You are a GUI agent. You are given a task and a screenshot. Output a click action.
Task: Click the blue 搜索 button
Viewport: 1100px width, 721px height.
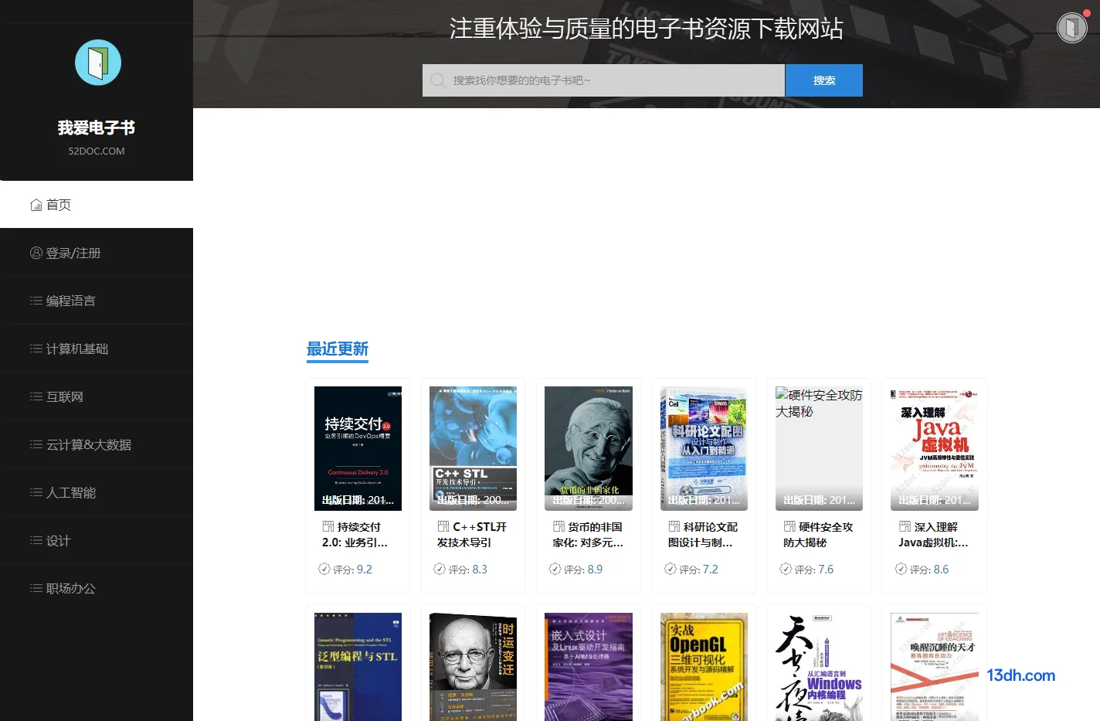tap(823, 80)
